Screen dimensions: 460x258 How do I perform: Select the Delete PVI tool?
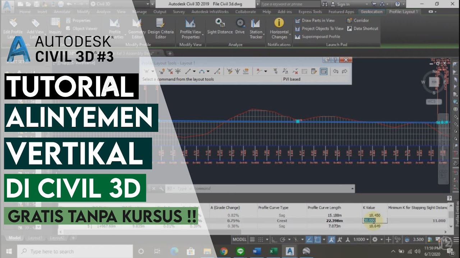coord(170,71)
